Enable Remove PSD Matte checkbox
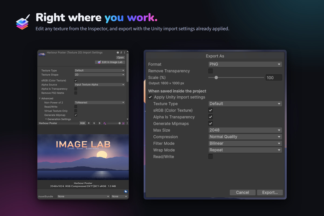The height and width of the screenshot is (216, 324). point(76,93)
